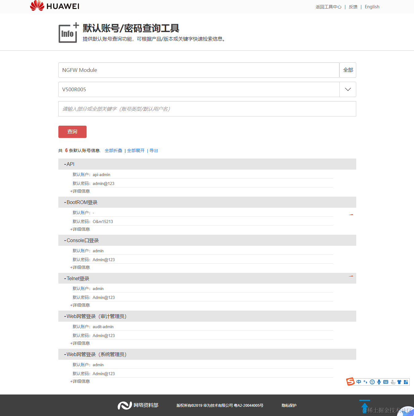Image resolution: width=414 pixels, height=416 pixels.
Task: Click the keyword search input field
Action: [207, 109]
